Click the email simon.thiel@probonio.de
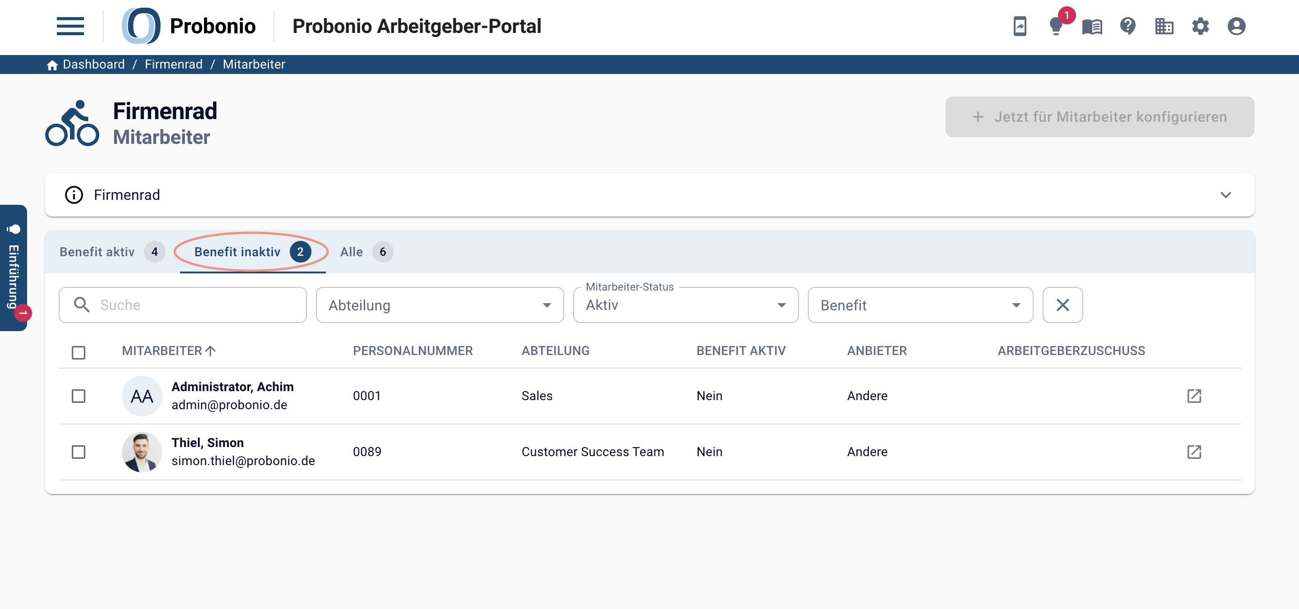This screenshot has width=1299, height=609. 243,461
